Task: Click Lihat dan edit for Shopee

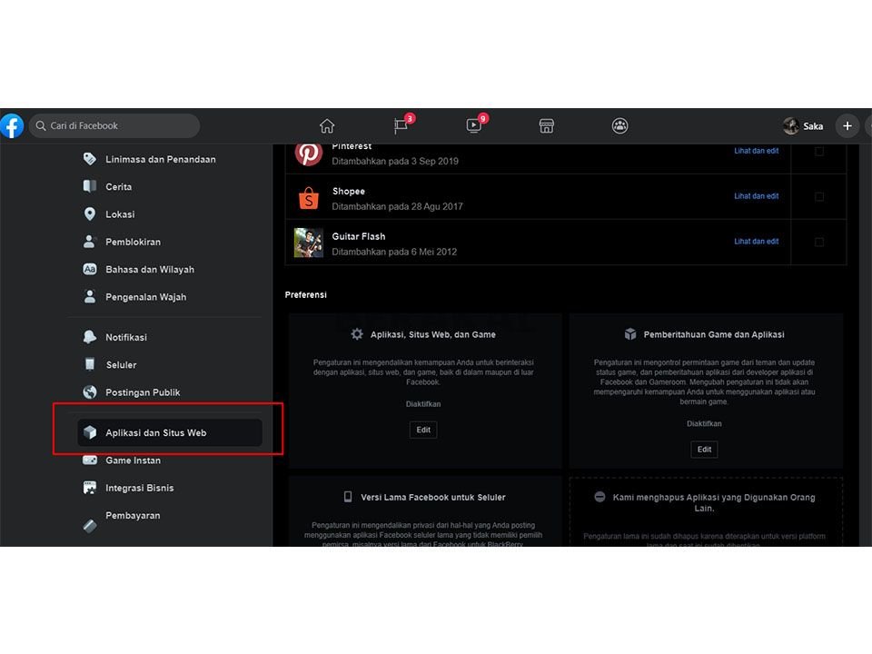Action: click(x=756, y=196)
